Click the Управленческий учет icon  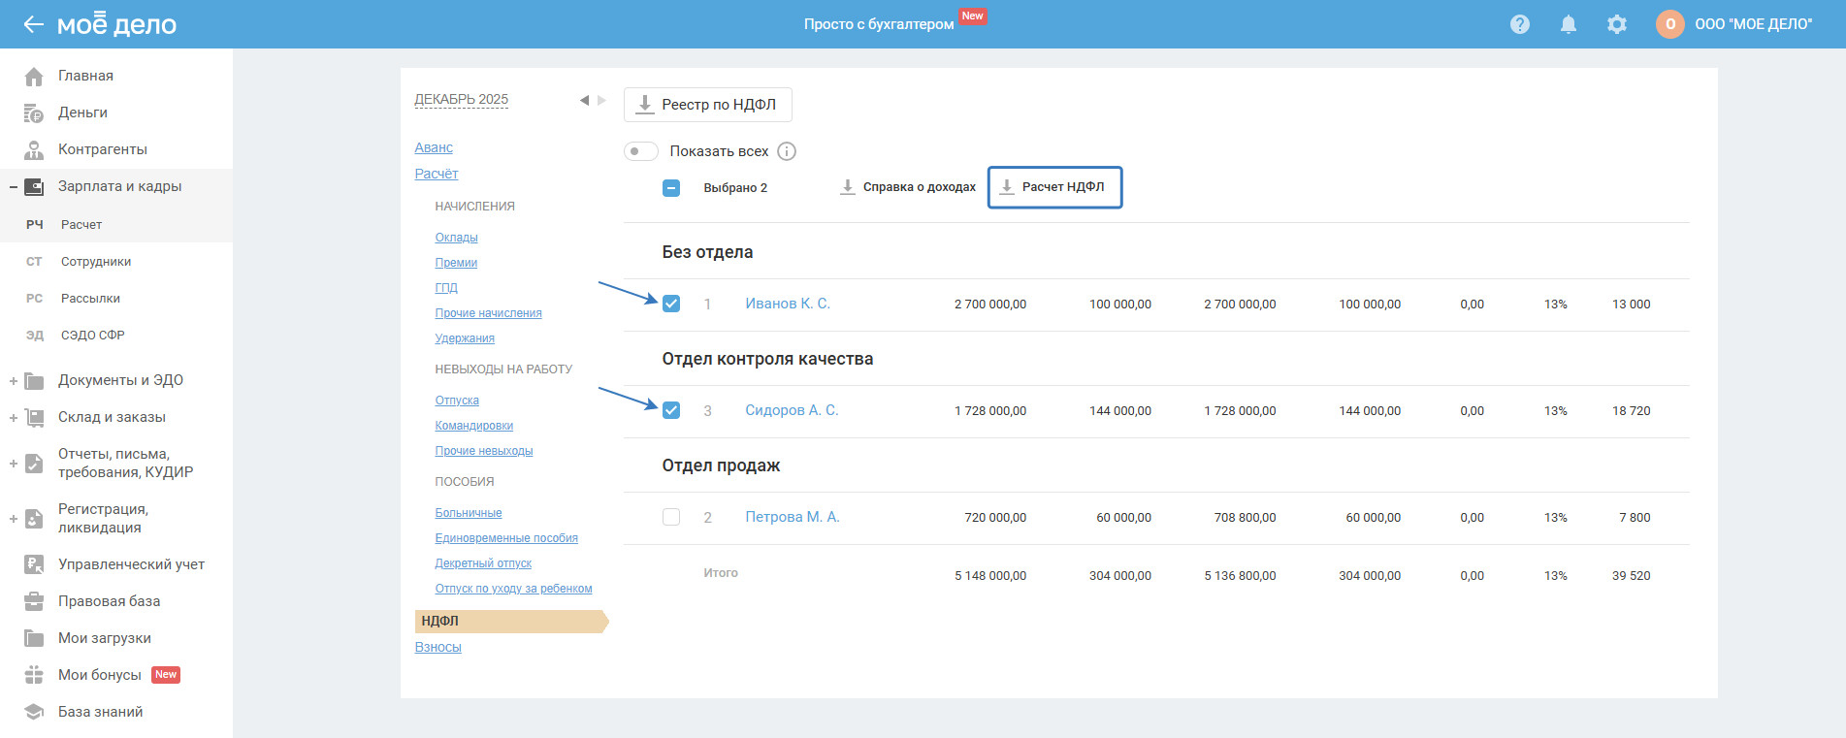(34, 564)
